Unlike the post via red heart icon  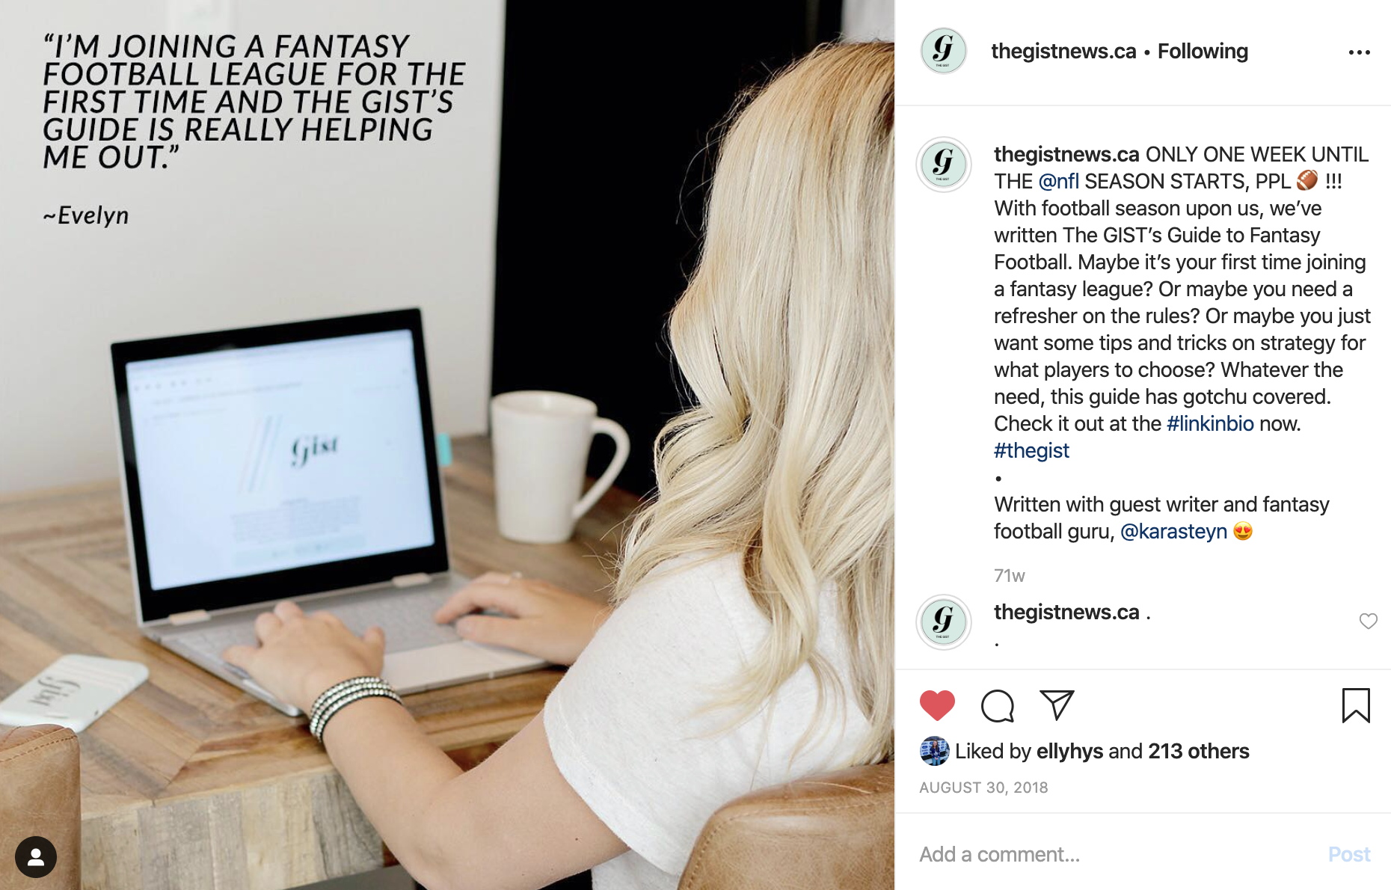[937, 705]
